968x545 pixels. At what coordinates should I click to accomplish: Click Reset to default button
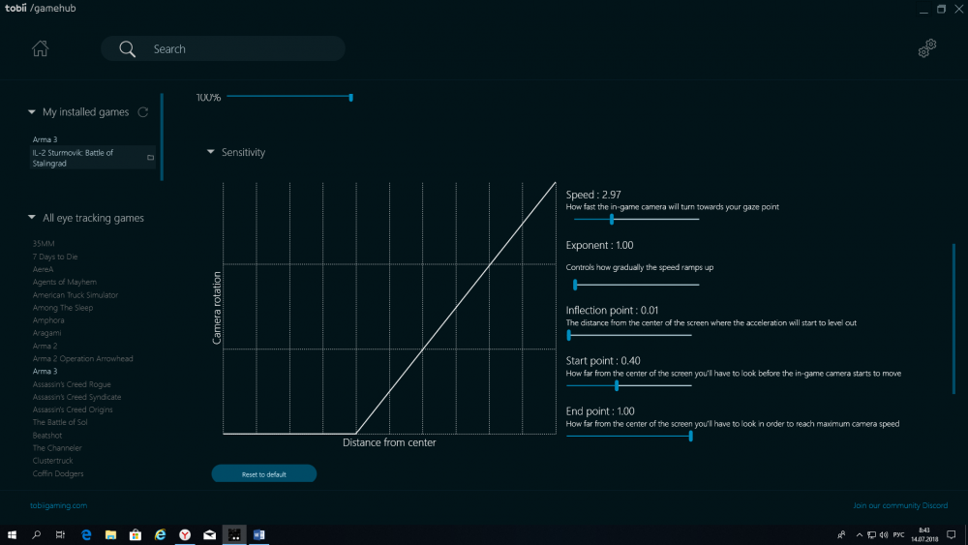tap(263, 474)
